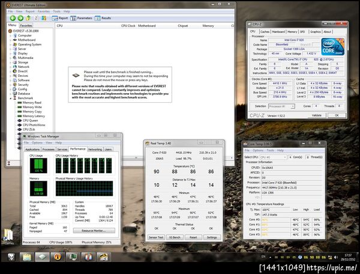Collapse the Benchmark tree node
This screenshot has height=274, width=360.
click(10, 98)
